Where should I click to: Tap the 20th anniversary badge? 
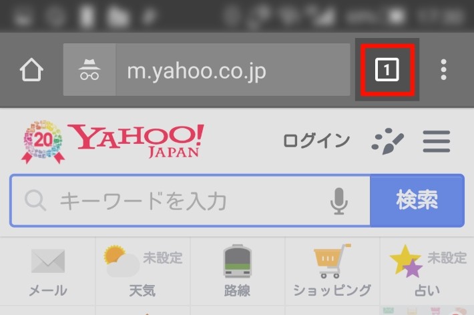click(43, 142)
